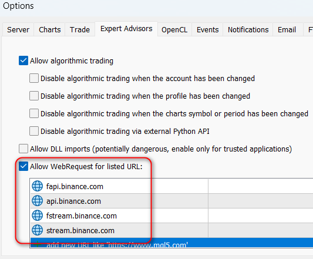Tick disable trading when charts symbol changed
Viewport: 313px width, 259px height.
[x=34, y=113]
